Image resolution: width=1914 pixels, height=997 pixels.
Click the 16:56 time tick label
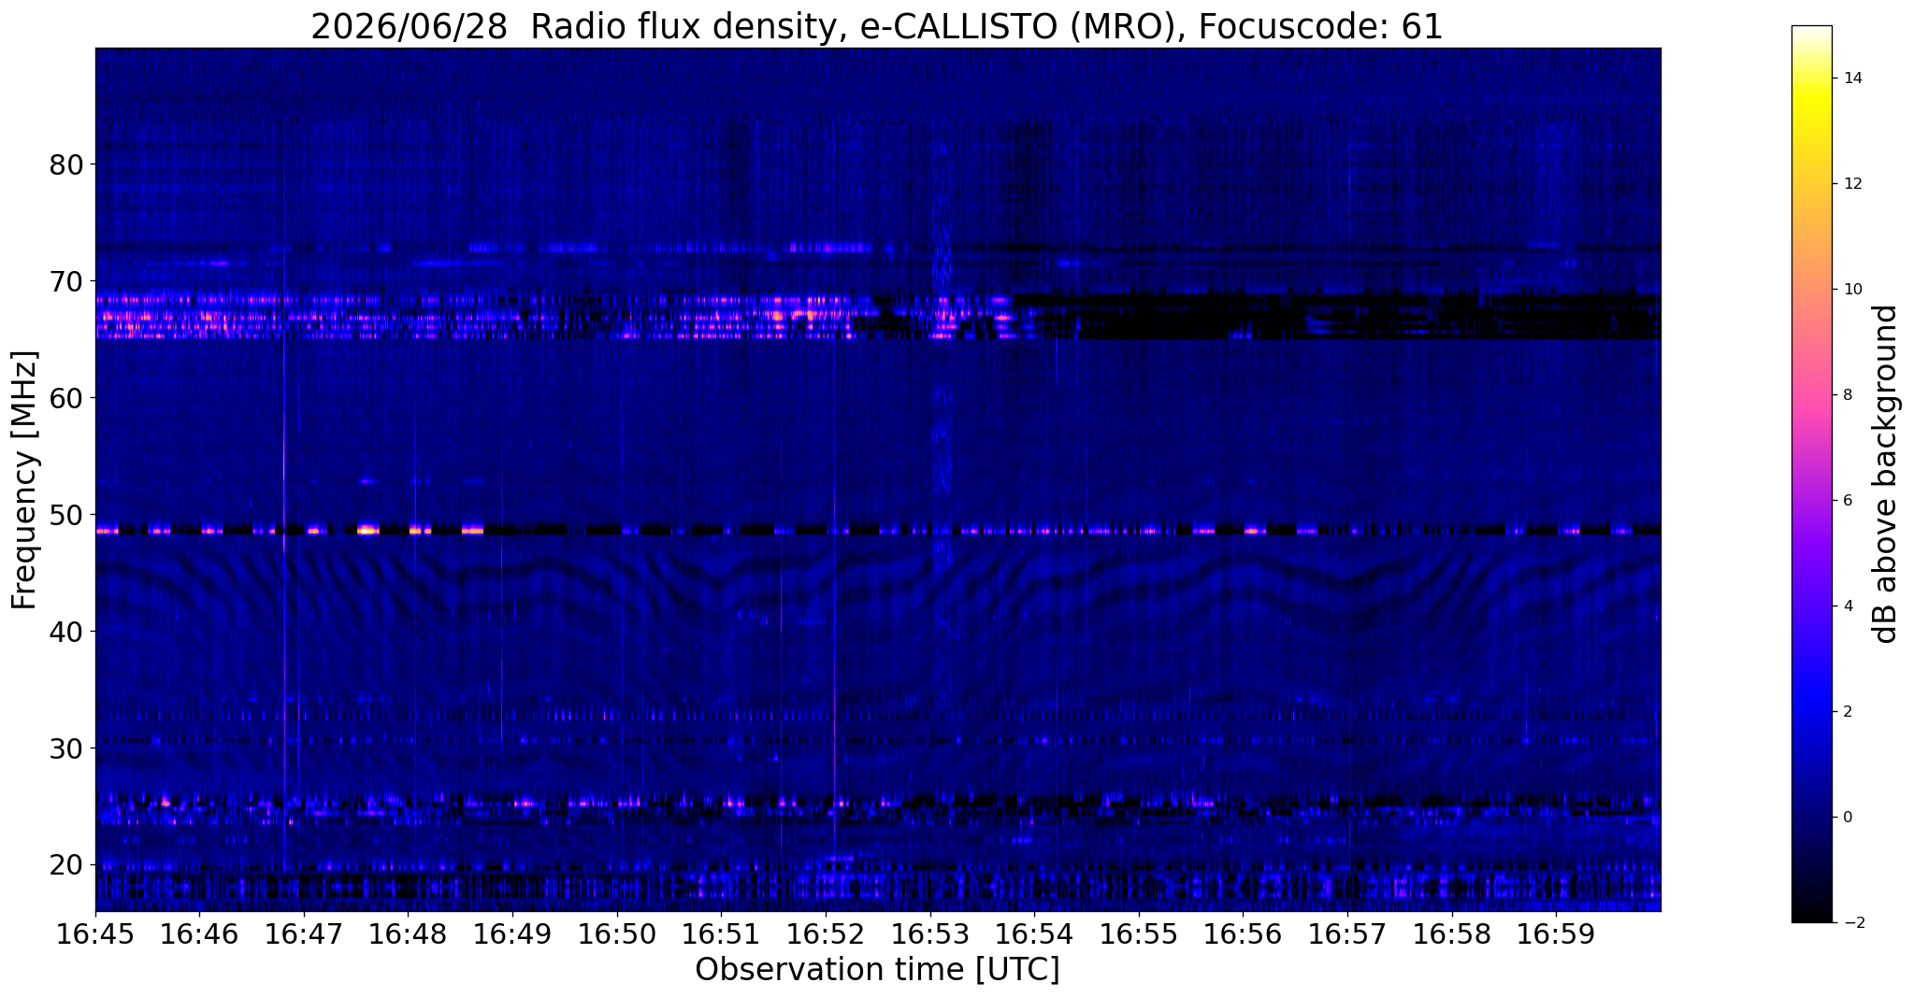pyautogui.click(x=1243, y=933)
